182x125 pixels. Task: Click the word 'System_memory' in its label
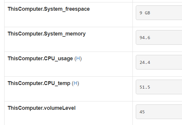(x=65, y=34)
